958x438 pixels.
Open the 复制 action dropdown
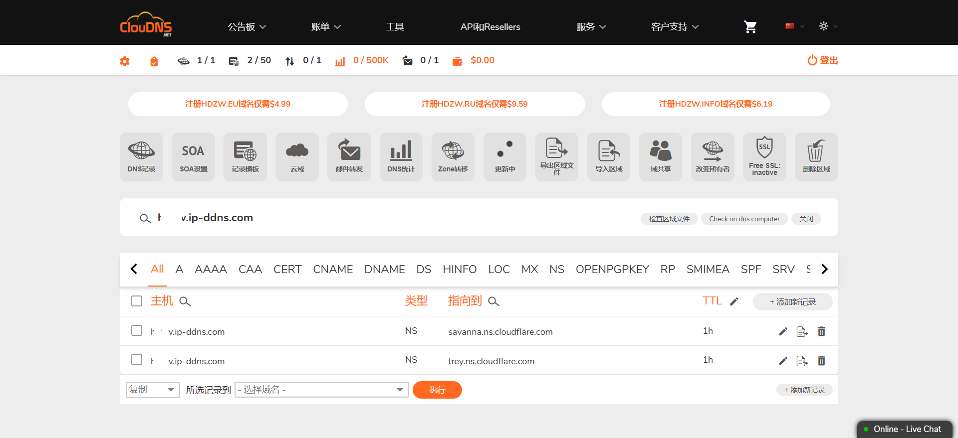(152, 390)
